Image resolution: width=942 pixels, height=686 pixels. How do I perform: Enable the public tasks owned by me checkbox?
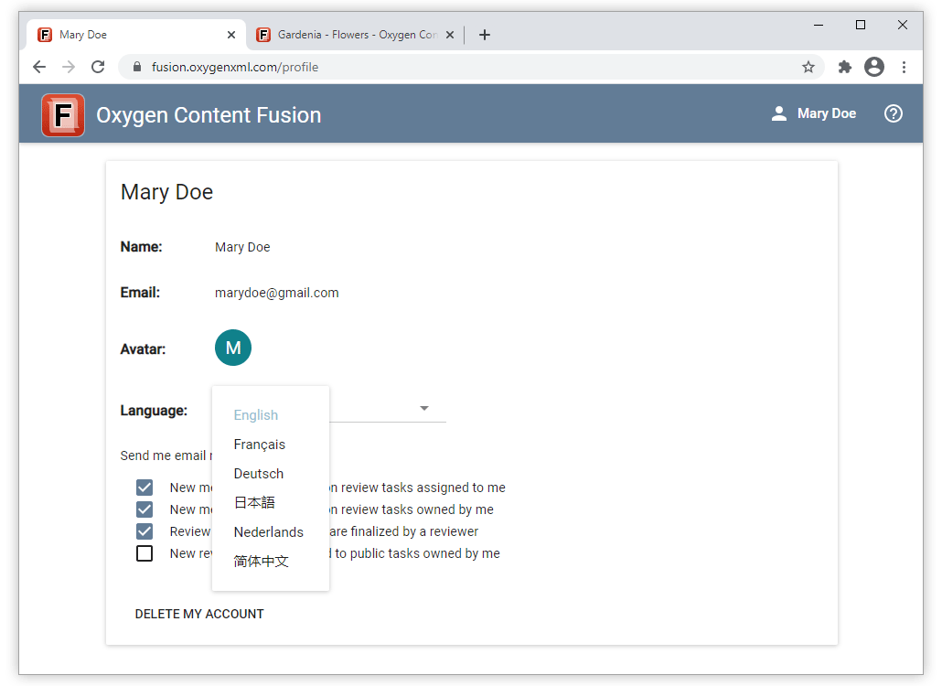pos(145,553)
